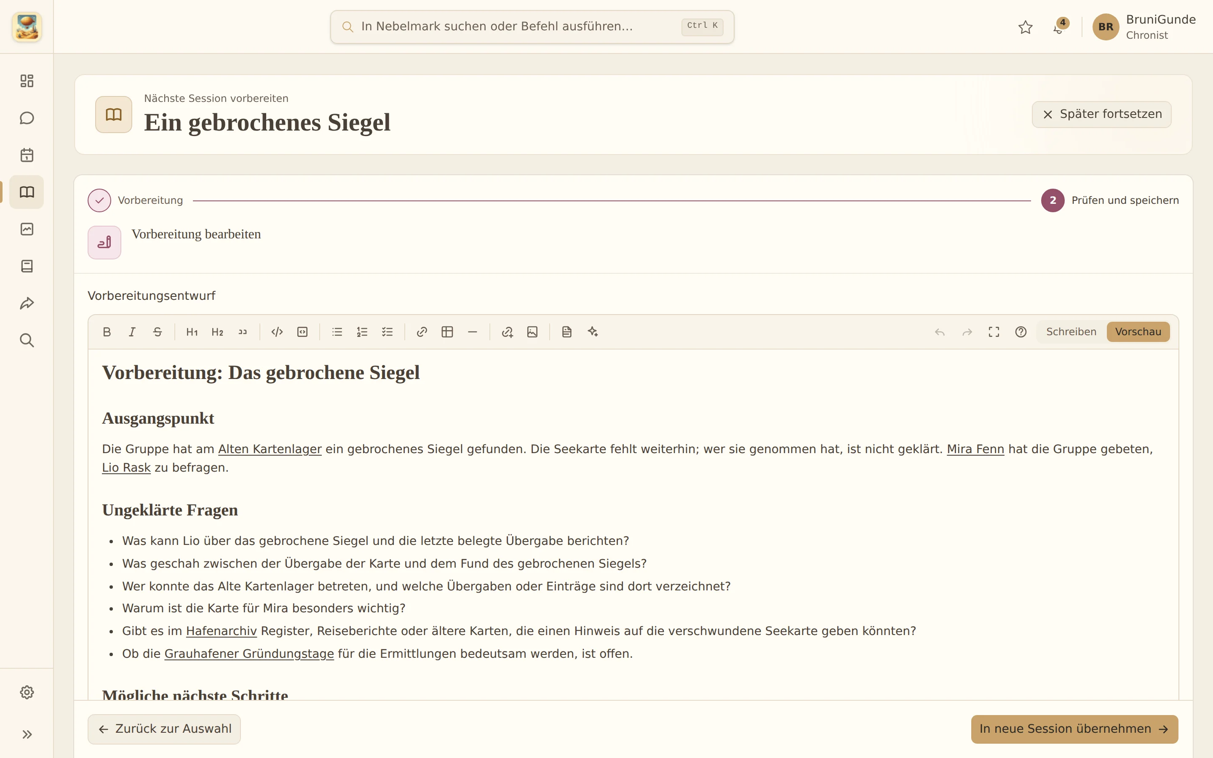
Task: Follow the Alten Kartenlager link
Action: point(270,449)
